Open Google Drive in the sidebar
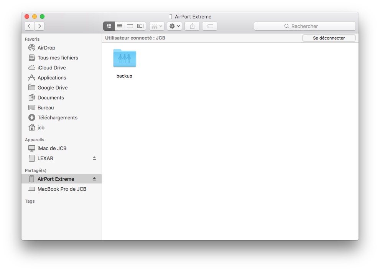Image resolution: width=380 pixels, height=271 pixels. tap(61, 88)
